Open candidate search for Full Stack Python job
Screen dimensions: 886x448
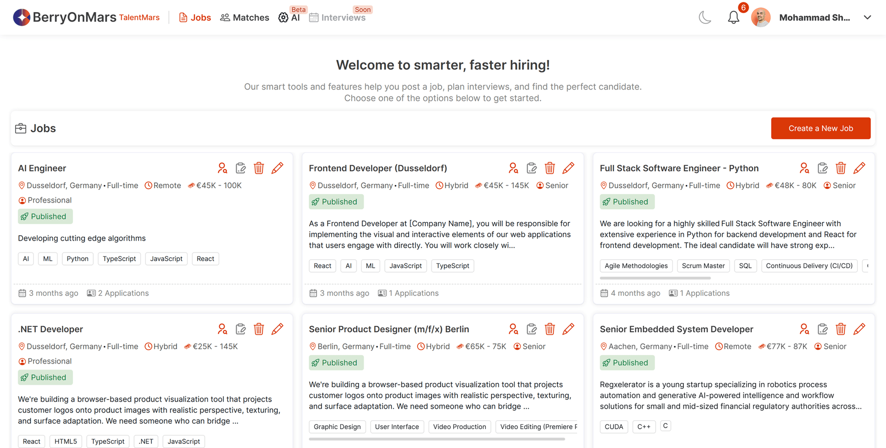[x=804, y=168]
